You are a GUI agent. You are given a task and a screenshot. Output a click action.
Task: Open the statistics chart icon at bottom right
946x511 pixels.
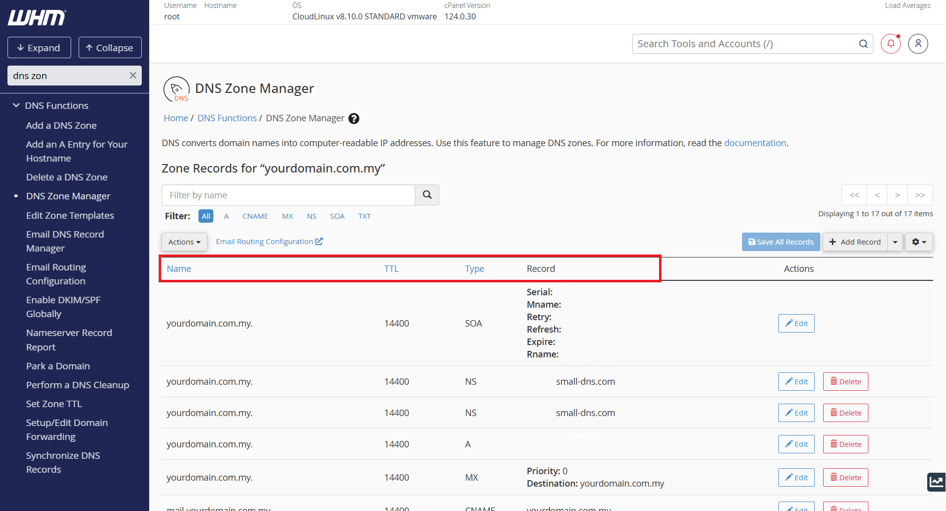pos(936,481)
